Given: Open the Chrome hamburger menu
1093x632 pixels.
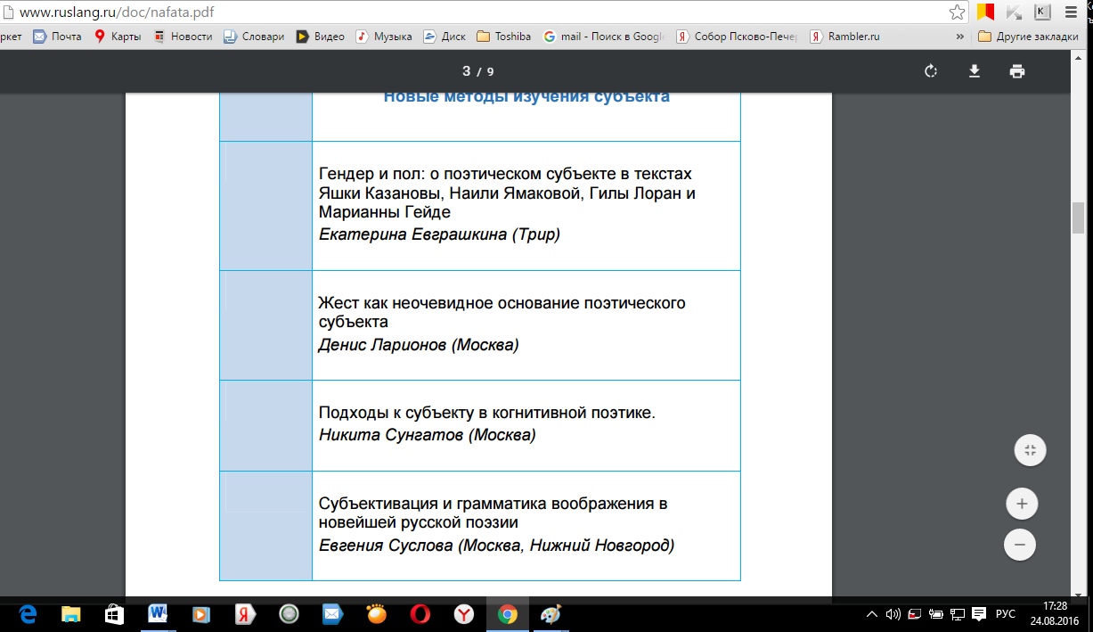Looking at the screenshot, I should click(1071, 12).
